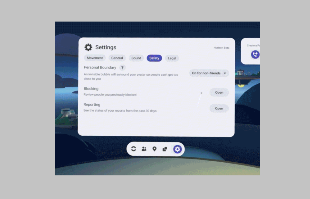Click 'See the status of your reports' text
Image resolution: width=310 pixels, height=199 pixels.
(120, 111)
